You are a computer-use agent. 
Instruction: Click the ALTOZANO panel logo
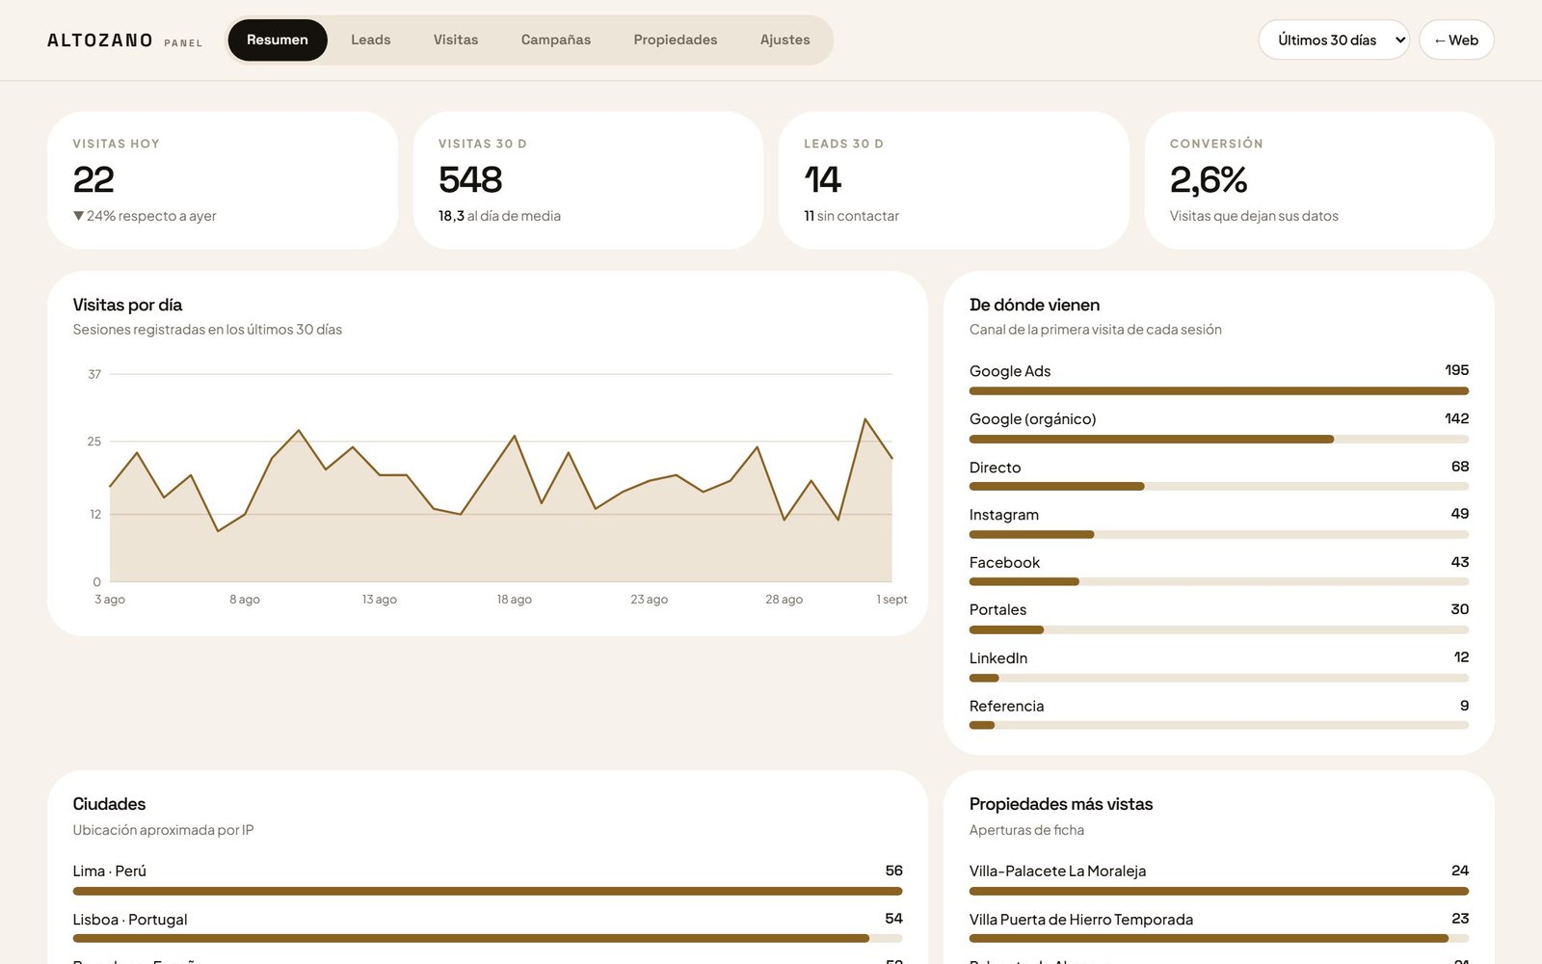pyautogui.click(x=124, y=40)
